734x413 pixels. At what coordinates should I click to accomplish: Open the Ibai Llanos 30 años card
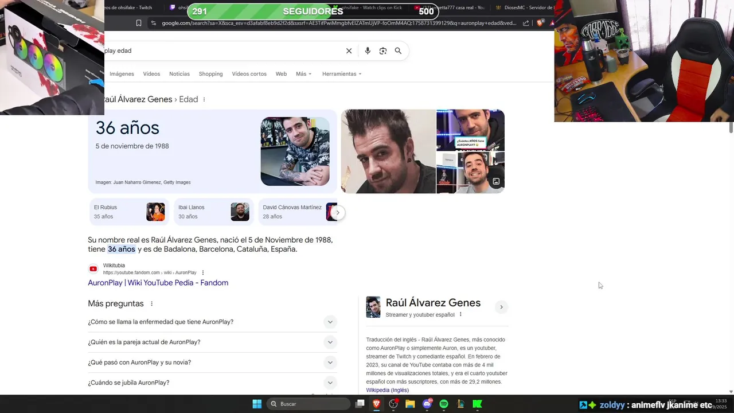point(214,212)
